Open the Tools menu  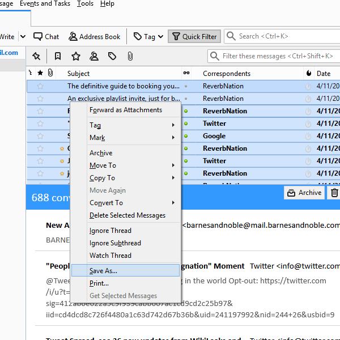85,4
